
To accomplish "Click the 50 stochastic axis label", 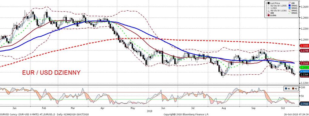I will pos(302,96).
